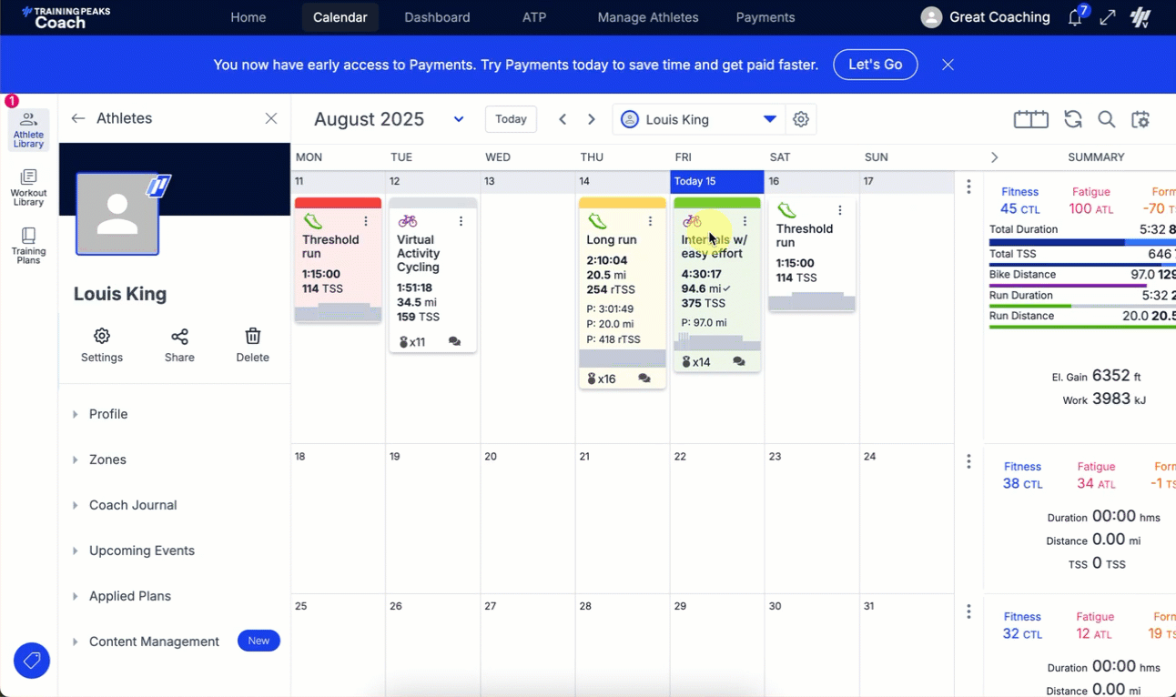
Task: Switch to the Dashboard tab
Action: 437,17
